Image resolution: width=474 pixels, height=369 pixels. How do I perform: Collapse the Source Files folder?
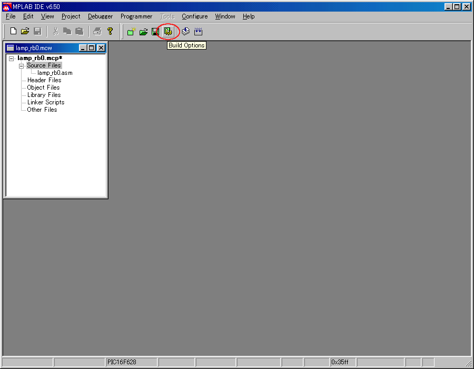[21, 66]
